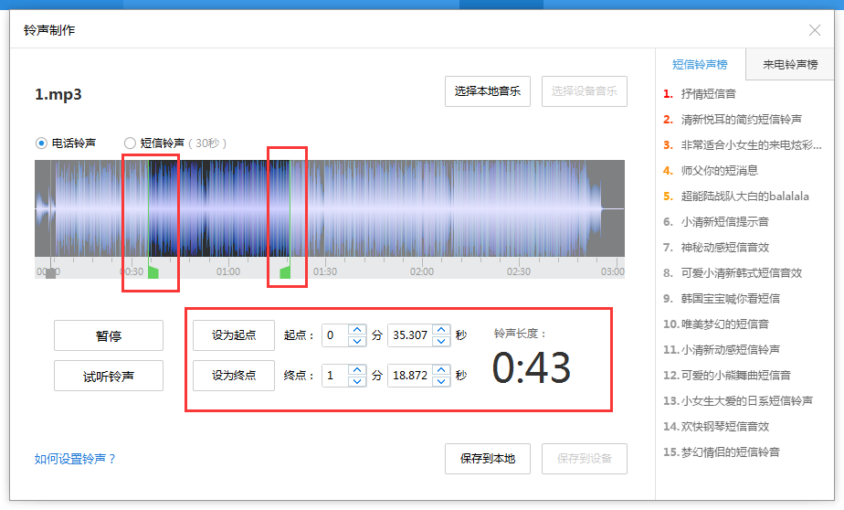Image resolution: width=844 pixels, height=510 pixels.
Task: Switch to the 来电铃声榜 tab
Action: [x=790, y=65]
